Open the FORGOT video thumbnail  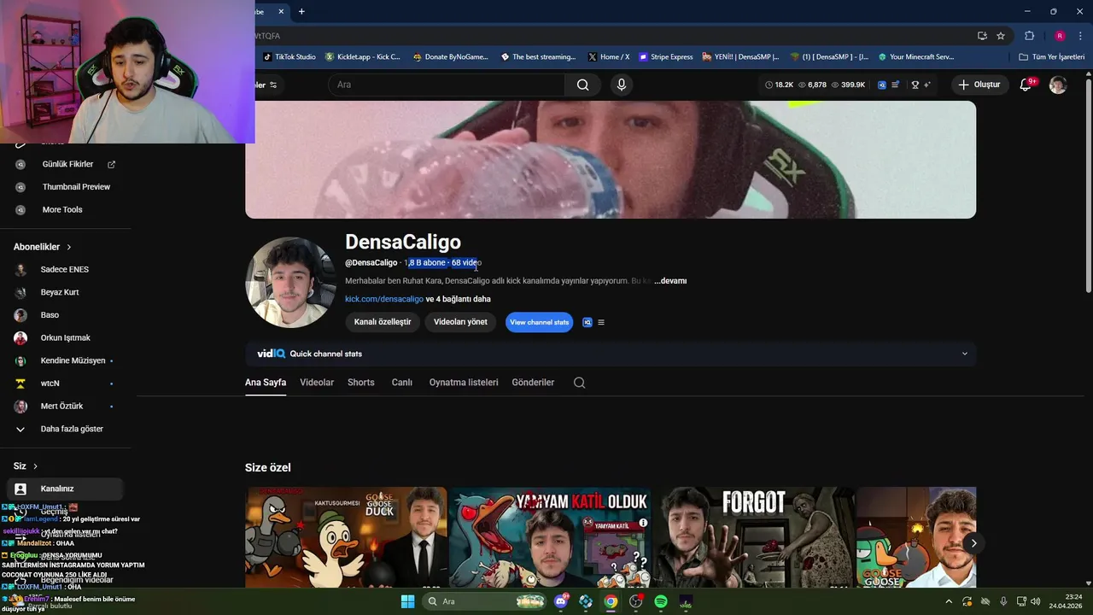[754, 537]
